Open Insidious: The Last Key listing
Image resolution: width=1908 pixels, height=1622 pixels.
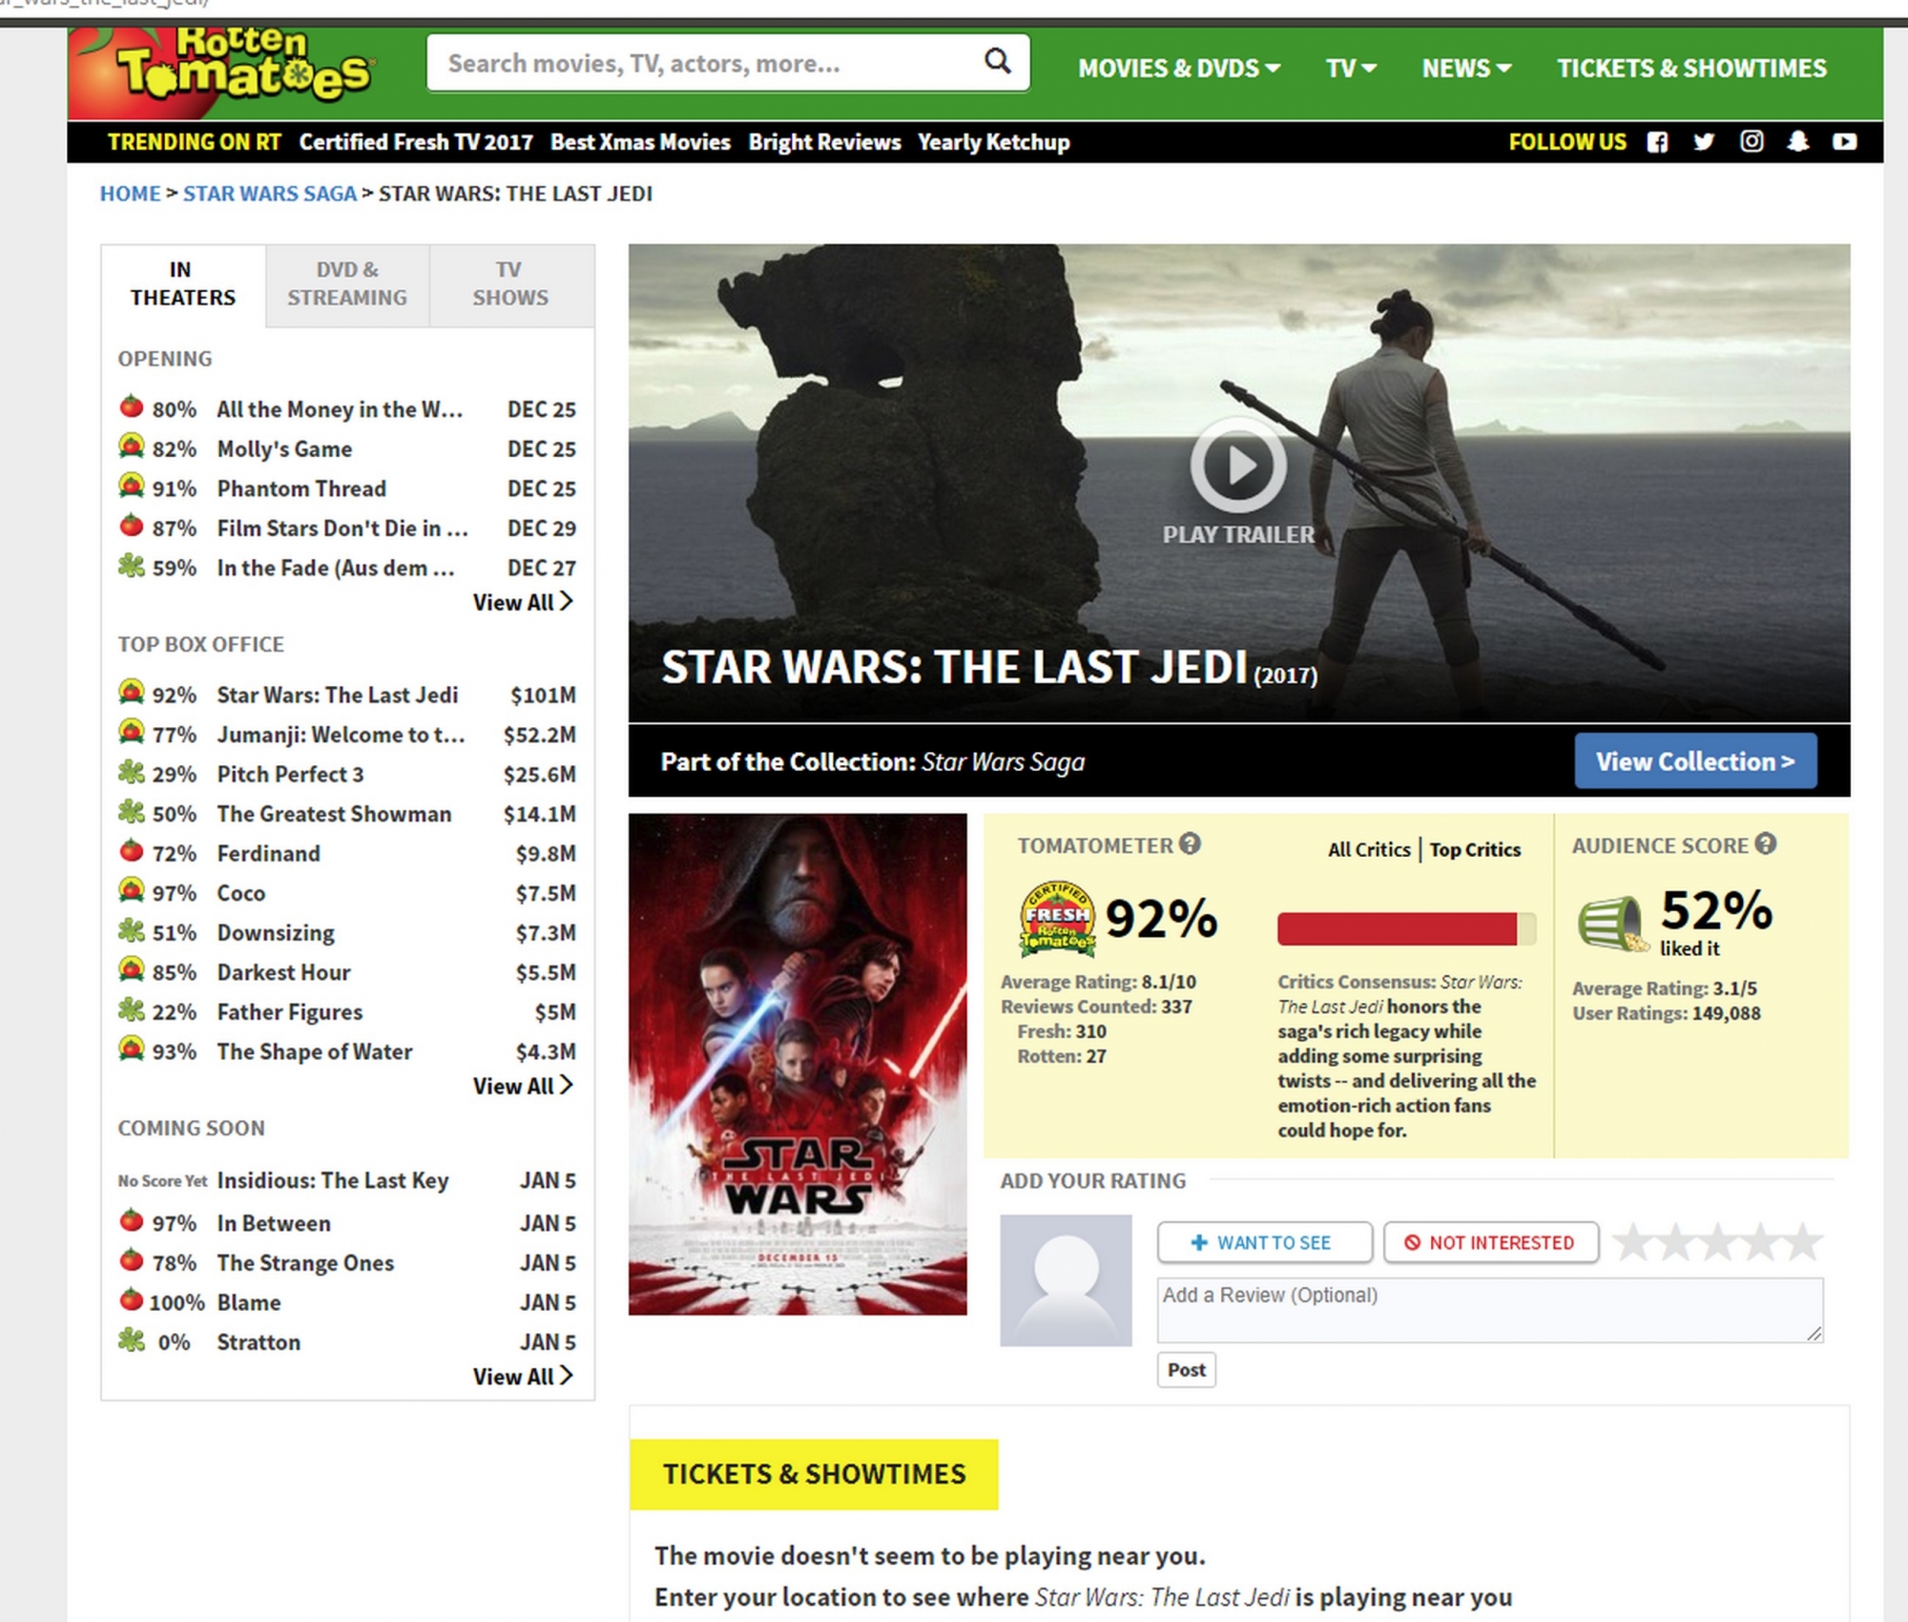point(332,1180)
